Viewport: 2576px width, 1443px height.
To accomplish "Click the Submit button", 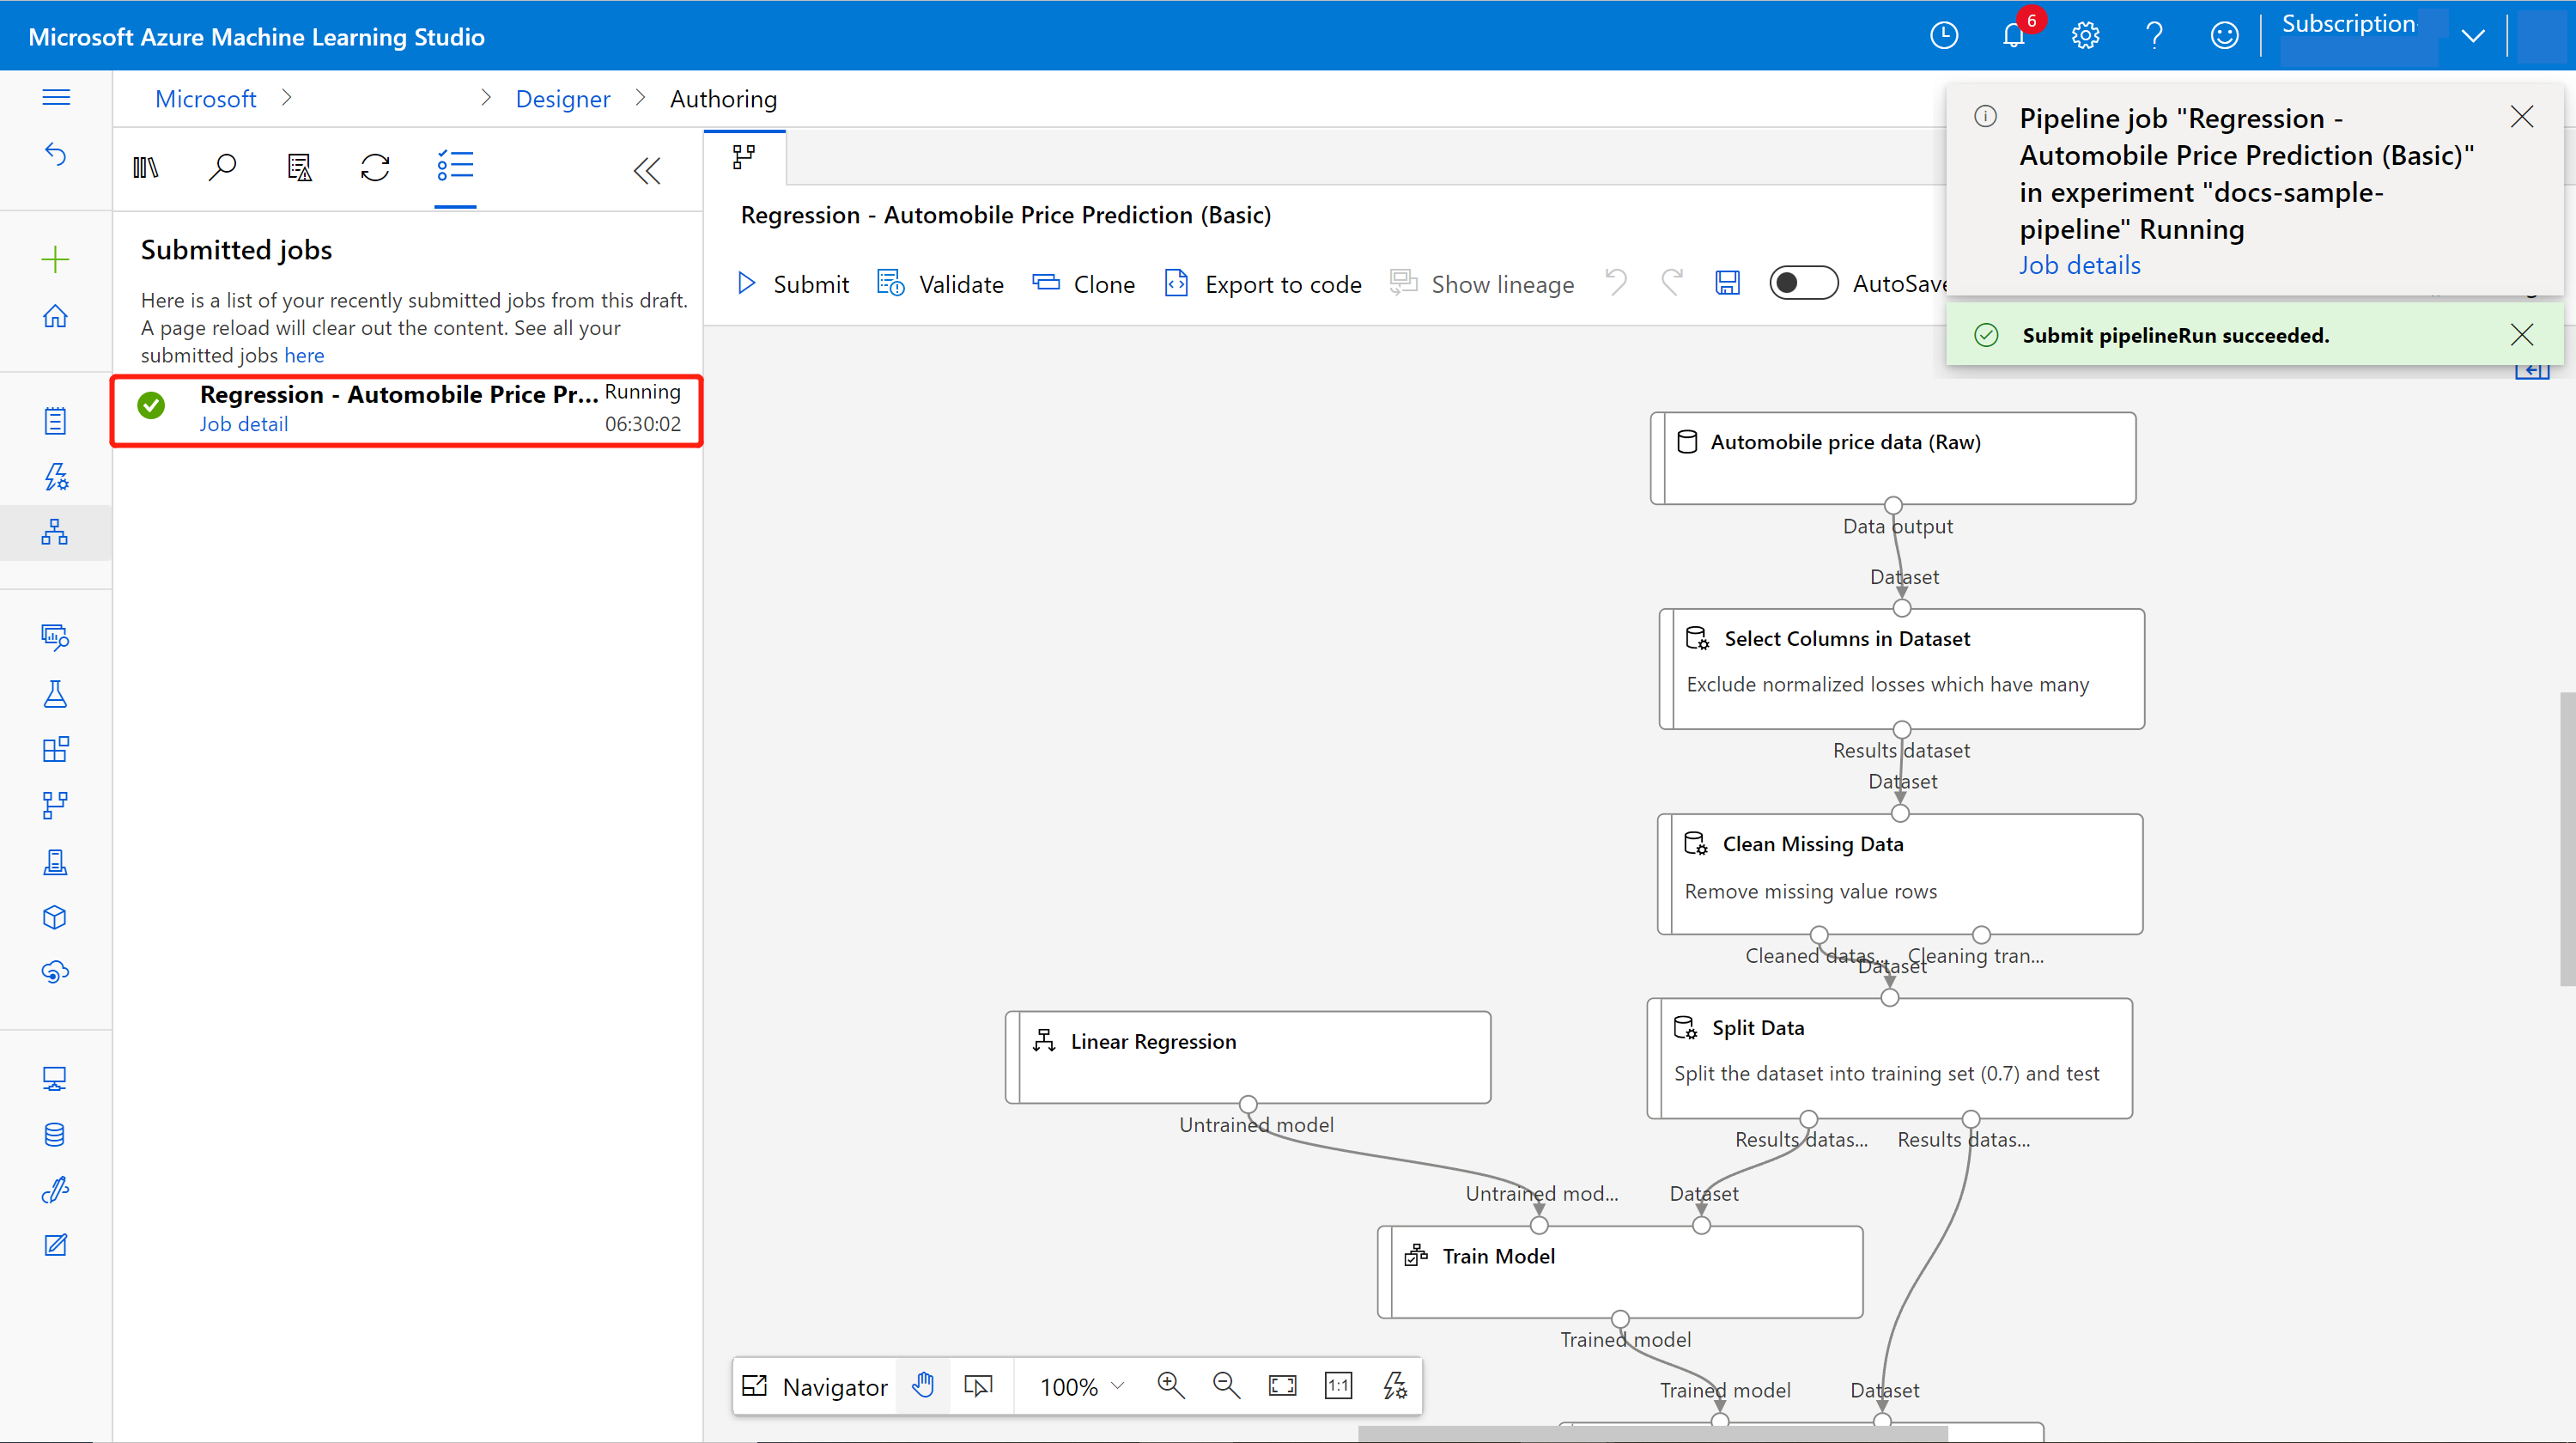I will (793, 284).
